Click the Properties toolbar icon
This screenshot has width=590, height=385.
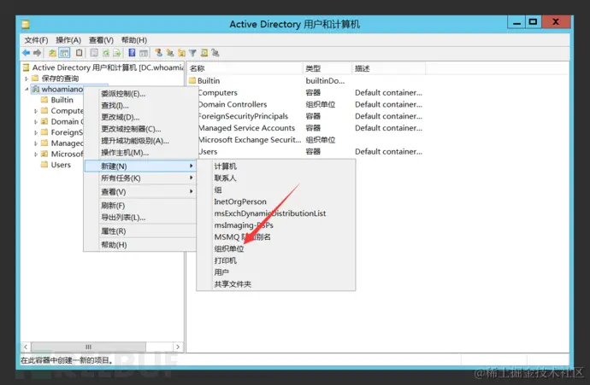point(94,53)
